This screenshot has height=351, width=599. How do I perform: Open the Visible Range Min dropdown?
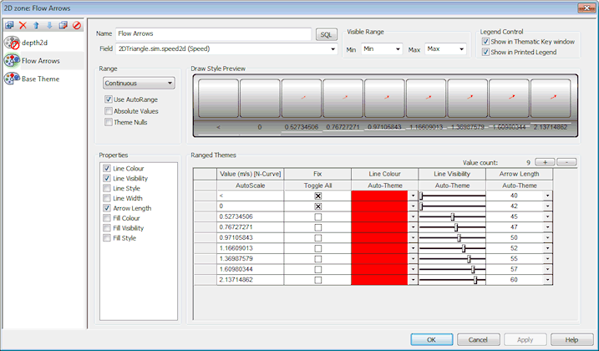click(x=398, y=49)
